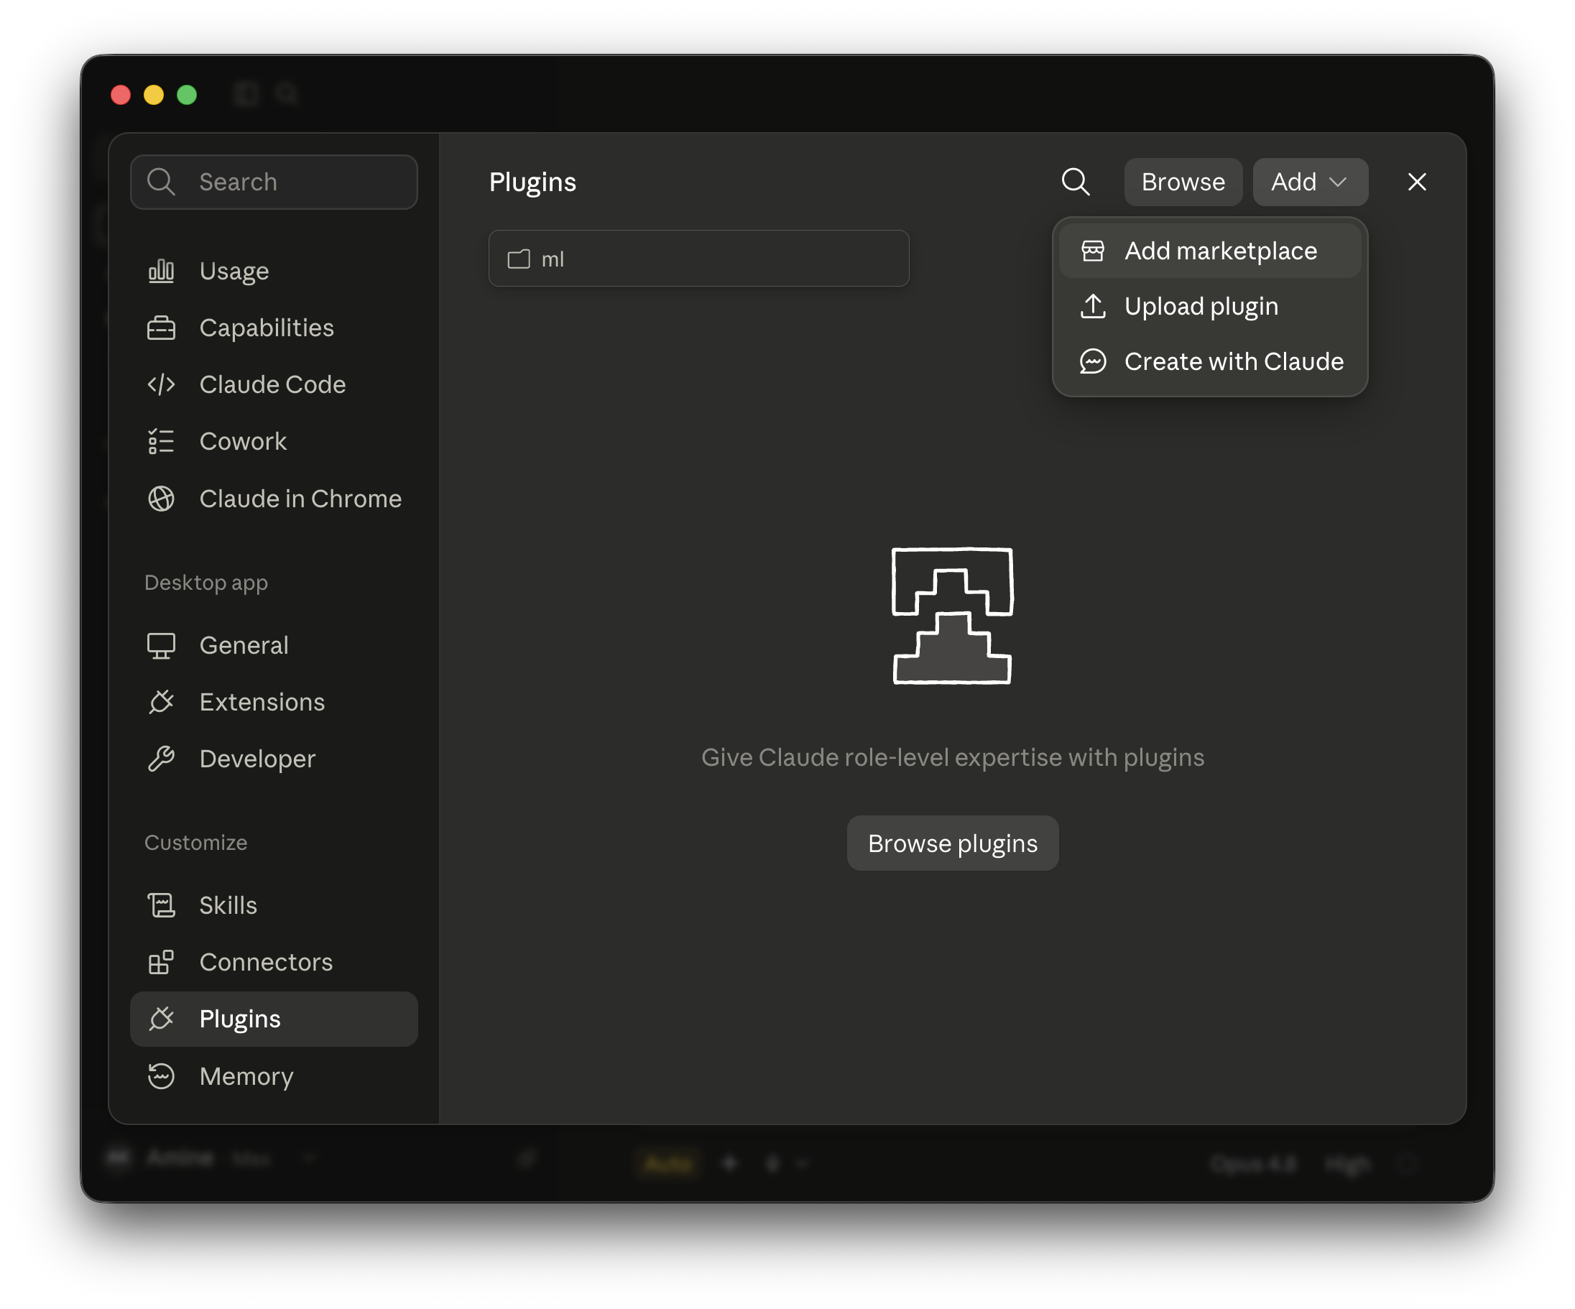The height and width of the screenshot is (1309, 1575).
Task: Open the Skills section
Action: click(x=274, y=905)
